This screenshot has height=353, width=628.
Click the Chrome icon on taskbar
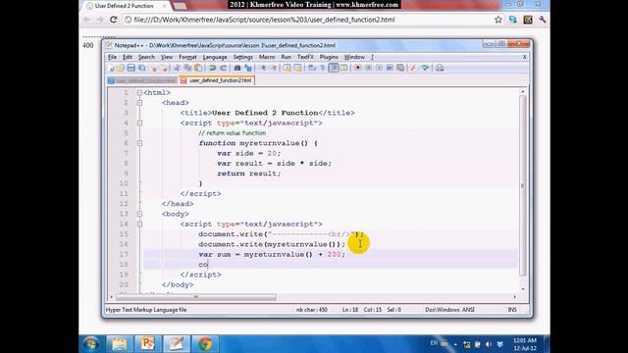tap(205, 344)
